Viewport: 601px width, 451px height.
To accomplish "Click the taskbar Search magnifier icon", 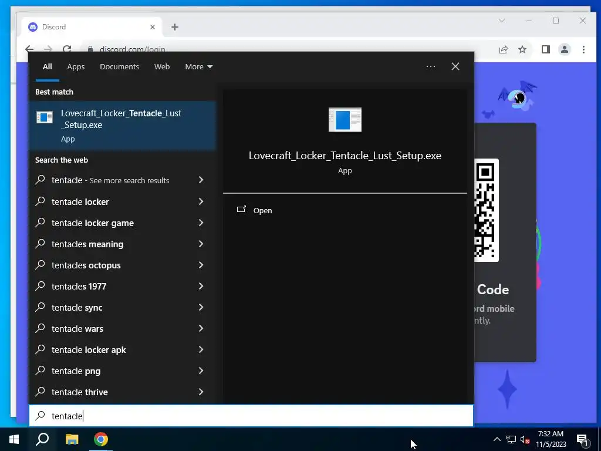I will click(x=42, y=439).
